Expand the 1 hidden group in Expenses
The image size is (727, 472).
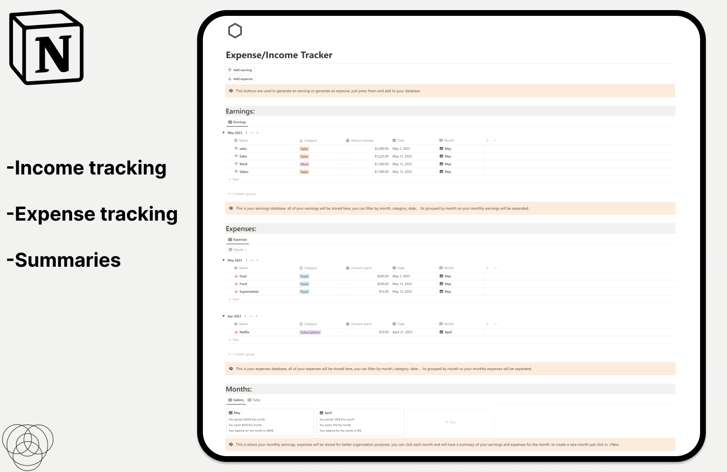[241, 354]
